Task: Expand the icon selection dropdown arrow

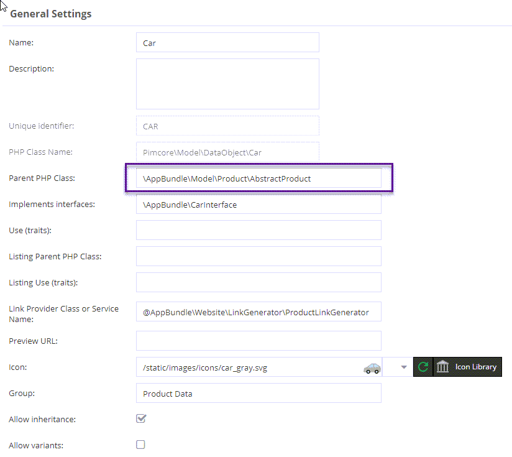Action: pos(404,367)
